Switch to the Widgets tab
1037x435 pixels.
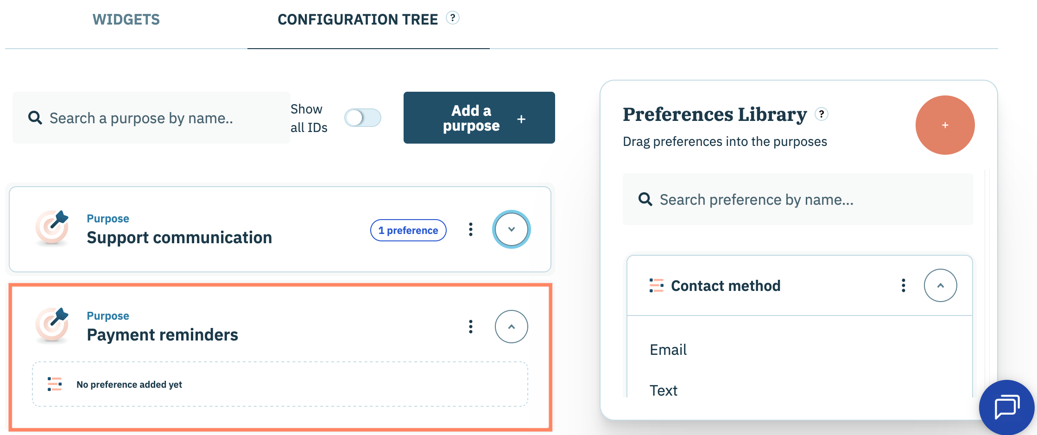point(126,19)
